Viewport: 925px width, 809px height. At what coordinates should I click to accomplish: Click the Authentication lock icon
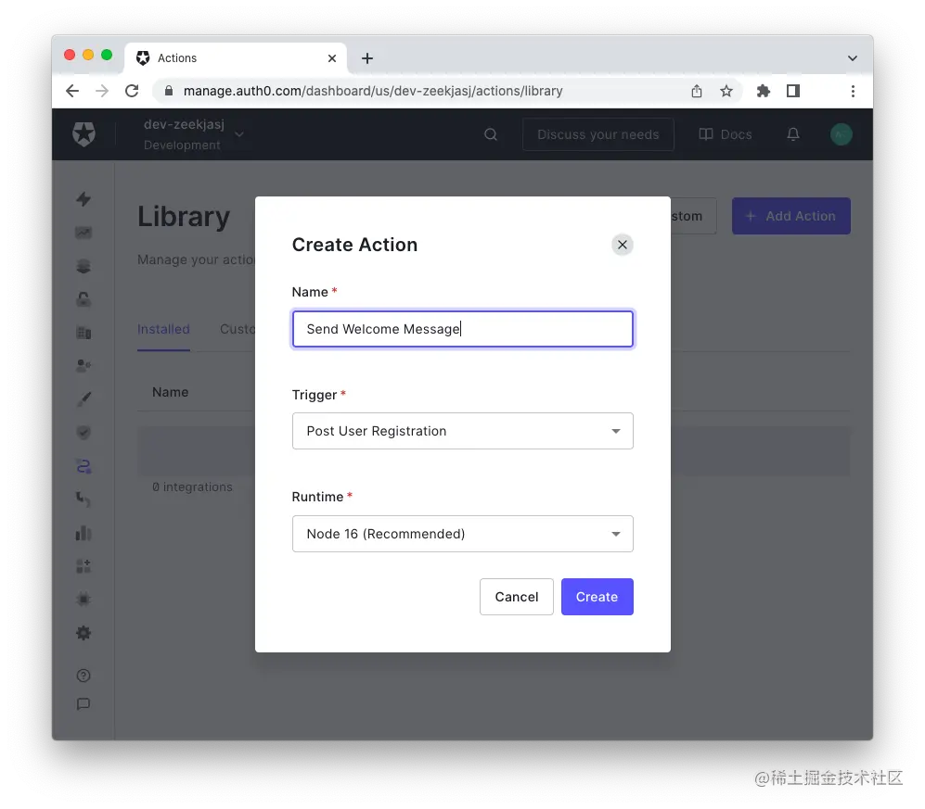(x=84, y=299)
